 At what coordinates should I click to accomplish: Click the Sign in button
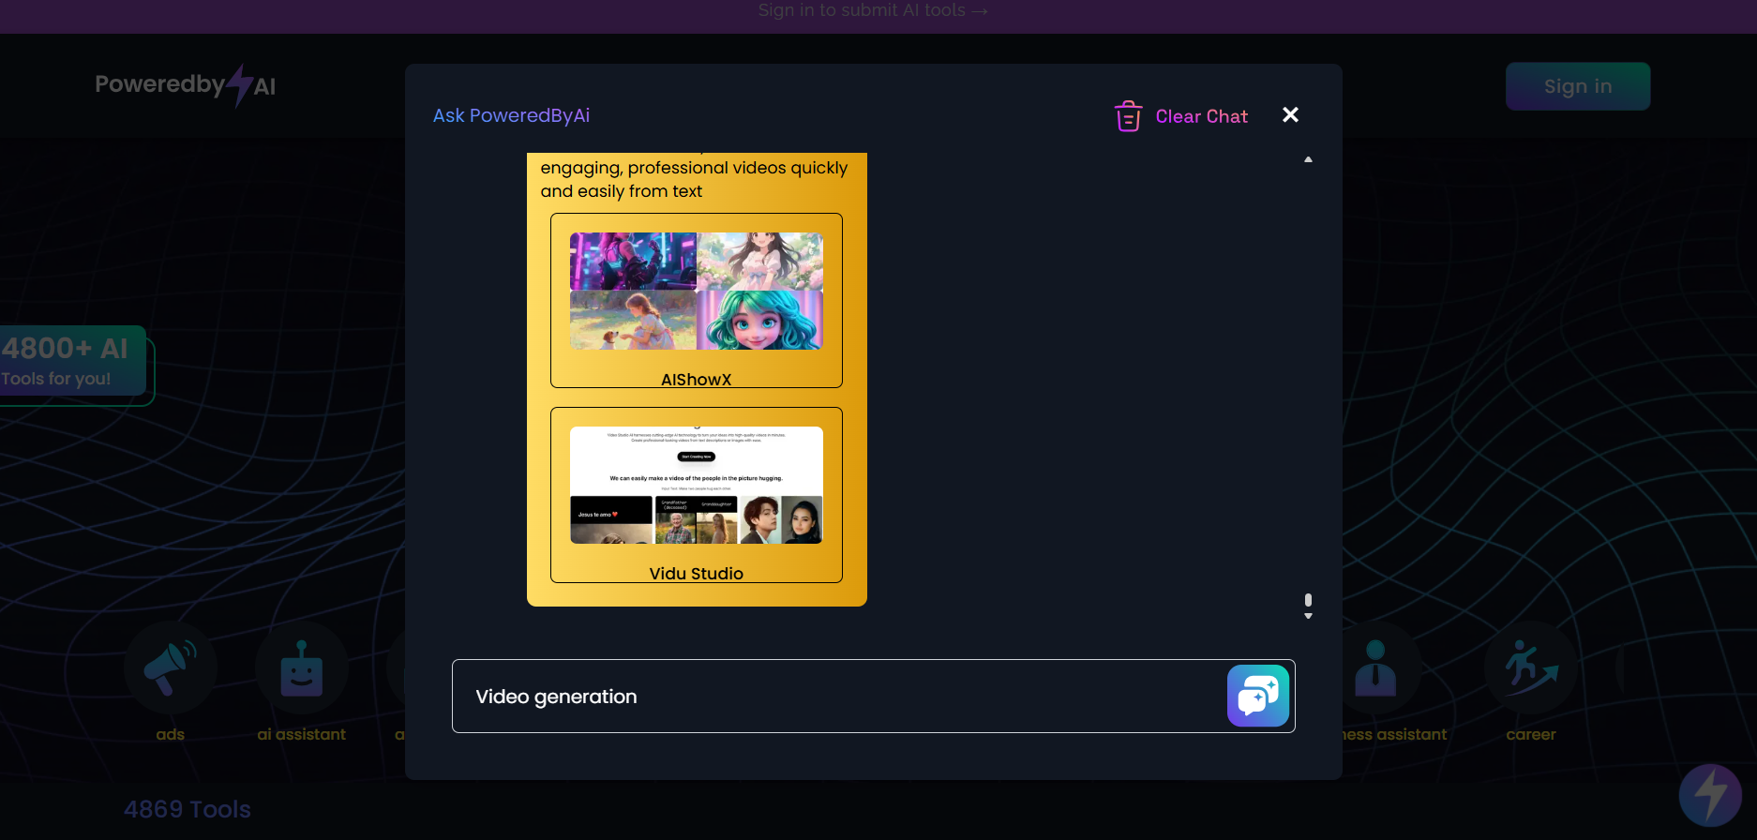click(x=1578, y=86)
